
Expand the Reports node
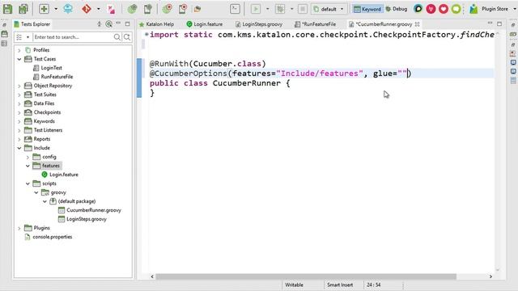point(19,139)
